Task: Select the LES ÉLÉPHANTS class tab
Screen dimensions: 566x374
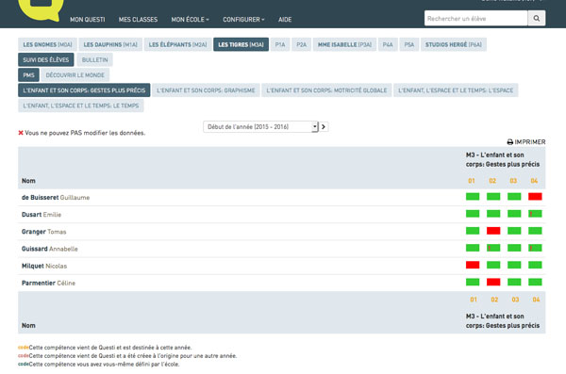Action: pyautogui.click(x=177, y=44)
